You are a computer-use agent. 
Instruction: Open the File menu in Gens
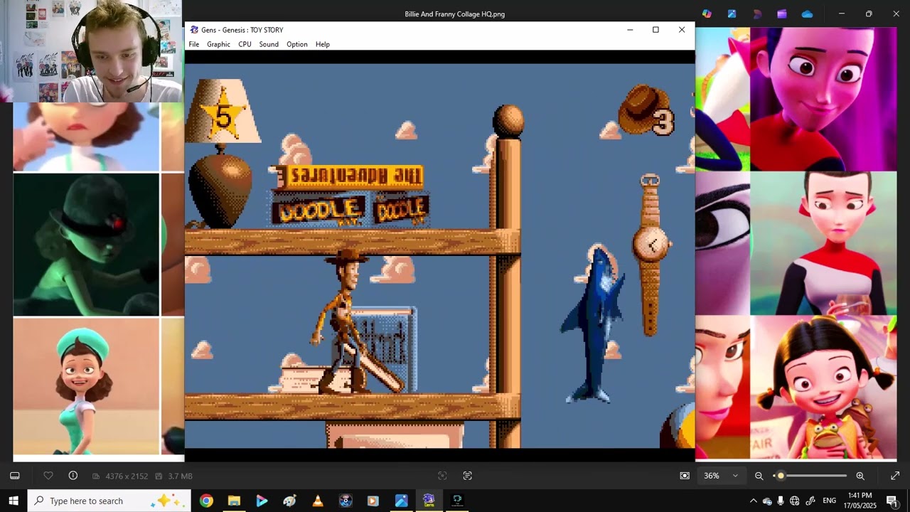coord(193,44)
